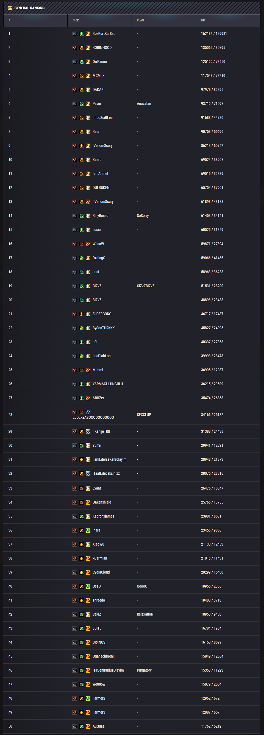Open the Anavatan clan link
The image size is (264, 735).
pyautogui.click(x=144, y=104)
